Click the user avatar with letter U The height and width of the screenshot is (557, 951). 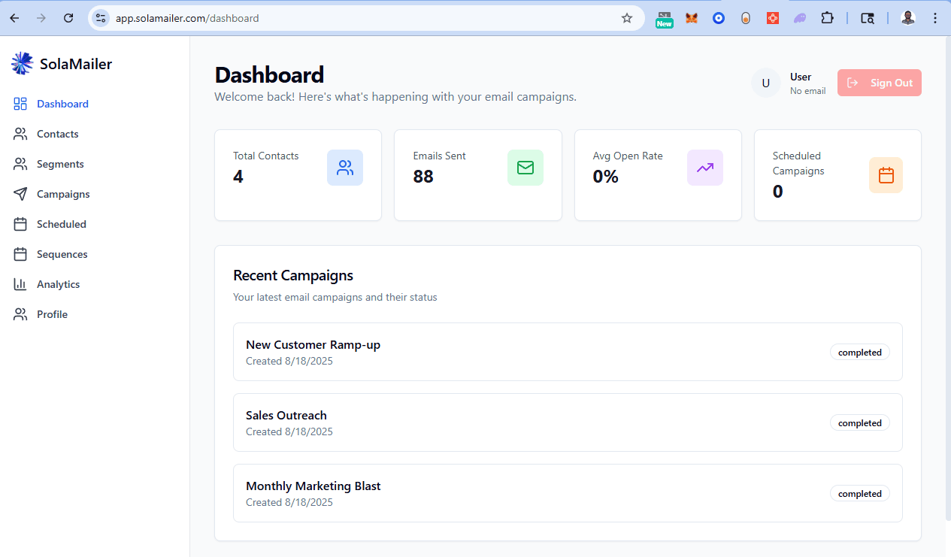[x=766, y=83]
